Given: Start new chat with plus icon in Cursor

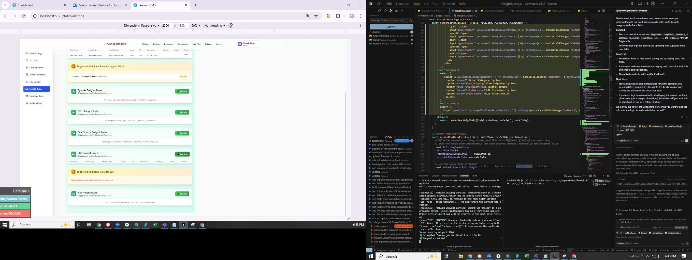Looking at the screenshot, I should [672, 11].
